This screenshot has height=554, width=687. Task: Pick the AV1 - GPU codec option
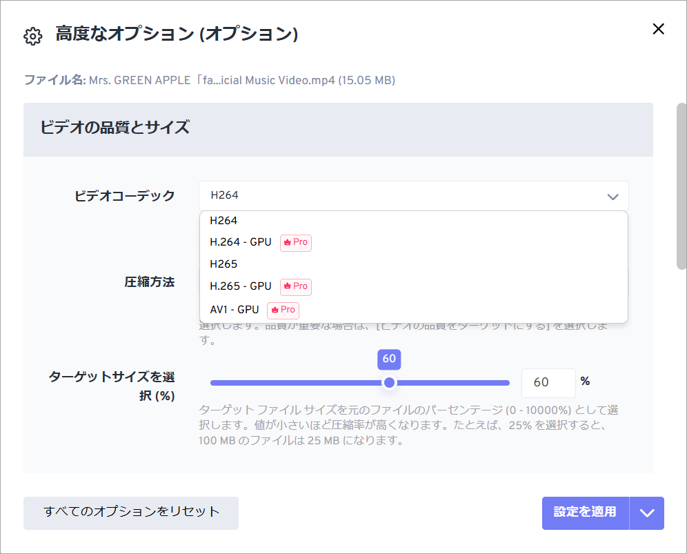click(413, 310)
